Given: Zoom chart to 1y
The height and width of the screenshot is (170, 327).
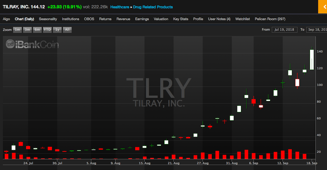Looking at the screenshot, I should 57,30.
